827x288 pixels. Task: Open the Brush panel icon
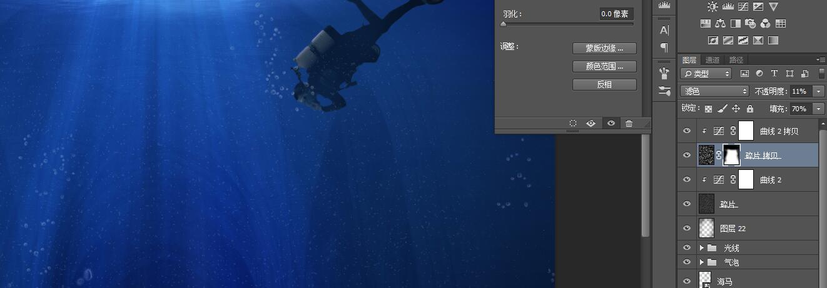point(664,91)
